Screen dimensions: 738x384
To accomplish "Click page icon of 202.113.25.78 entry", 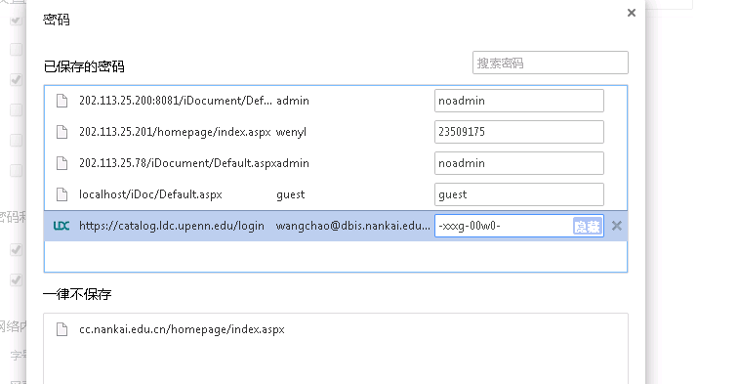I will tap(61, 163).
